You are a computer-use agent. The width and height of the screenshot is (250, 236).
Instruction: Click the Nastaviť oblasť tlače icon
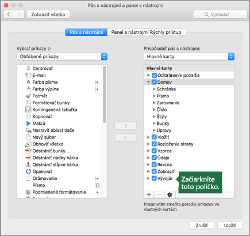click(x=28, y=130)
